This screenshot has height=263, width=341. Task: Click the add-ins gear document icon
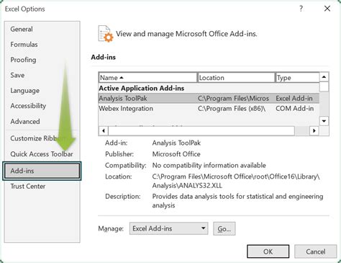pyautogui.click(x=106, y=34)
